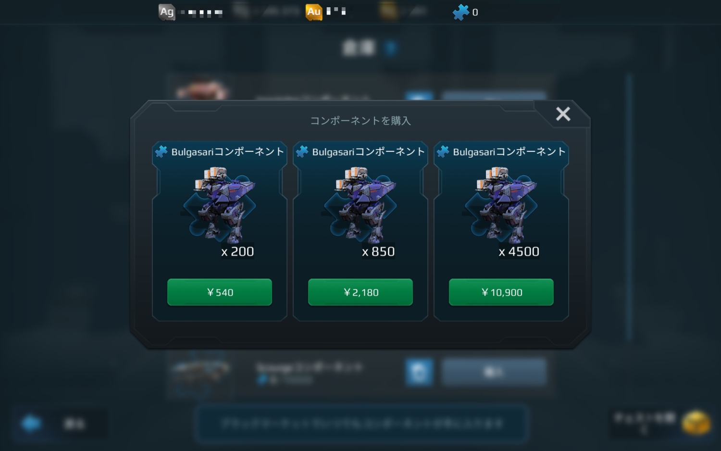Click the x 4500 quantity label
The image size is (721, 451).
point(519,251)
